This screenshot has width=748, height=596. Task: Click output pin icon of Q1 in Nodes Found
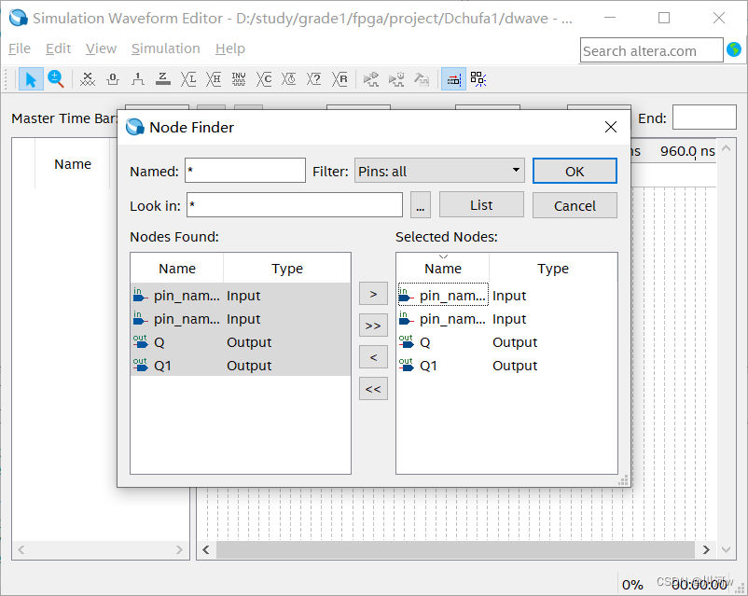140,365
